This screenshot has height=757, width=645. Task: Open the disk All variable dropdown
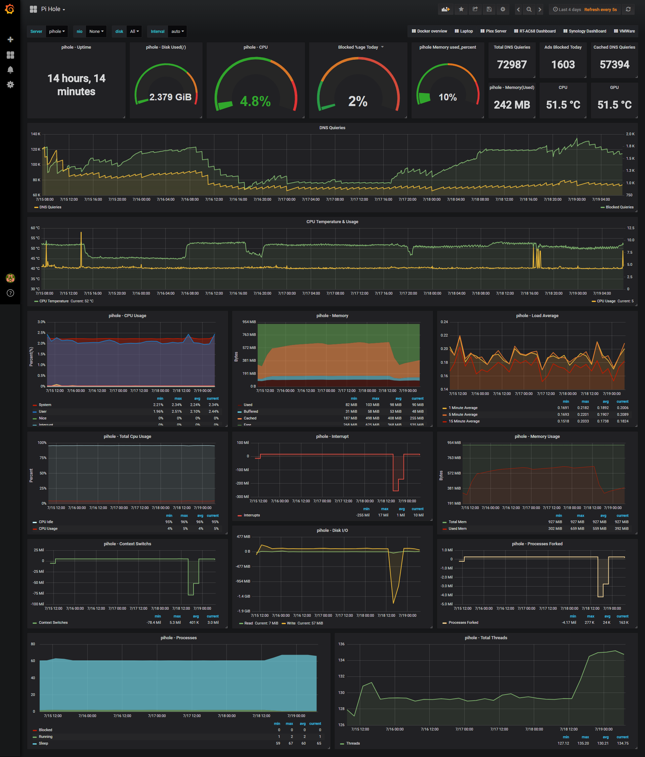click(134, 32)
